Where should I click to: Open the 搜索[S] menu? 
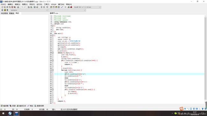point(18,4)
